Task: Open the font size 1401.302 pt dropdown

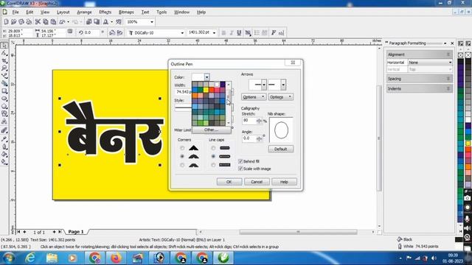Action: pyautogui.click(x=214, y=32)
